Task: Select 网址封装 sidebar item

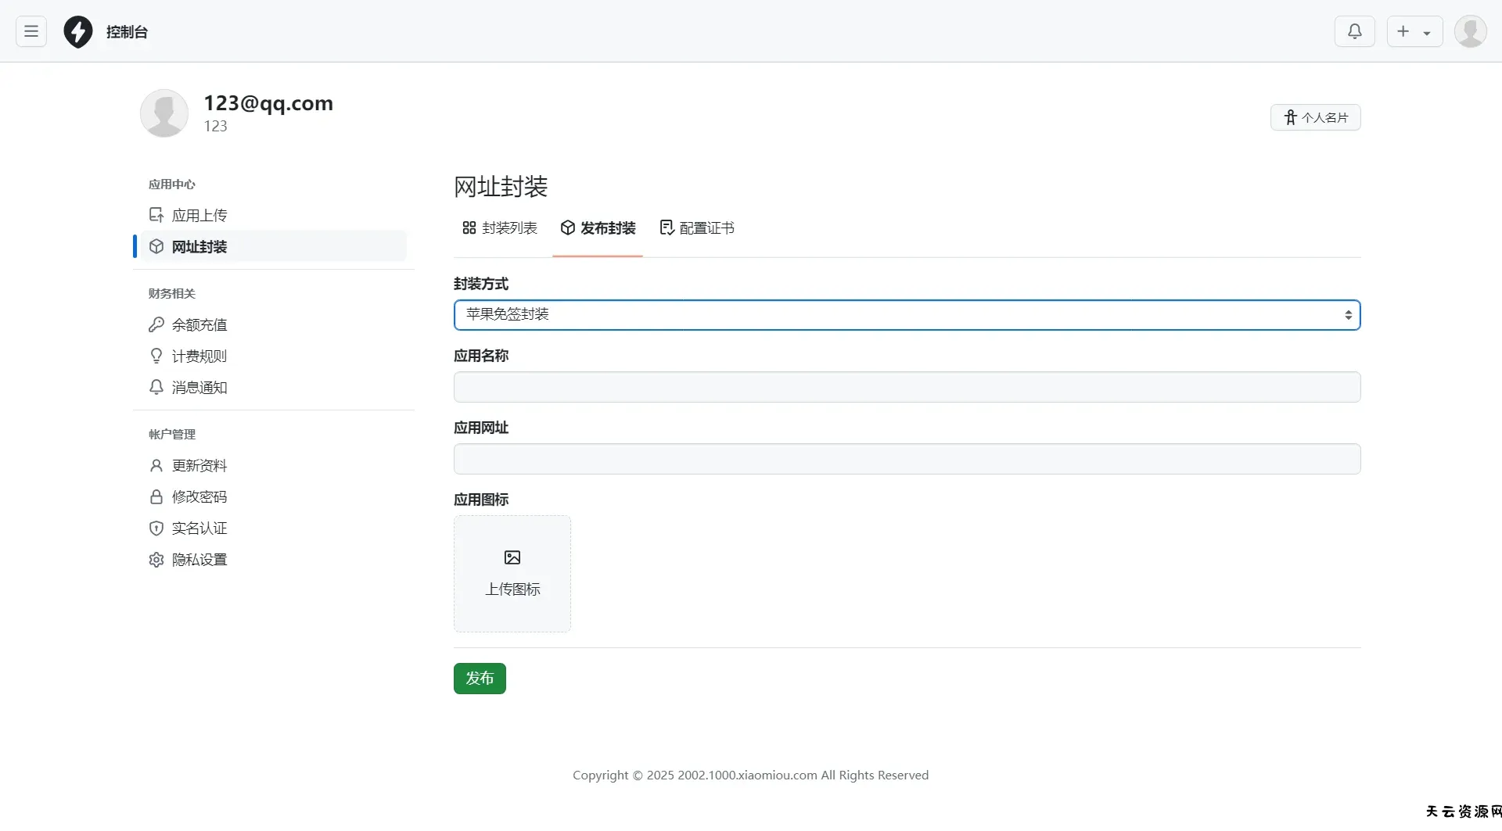Action: 199,246
